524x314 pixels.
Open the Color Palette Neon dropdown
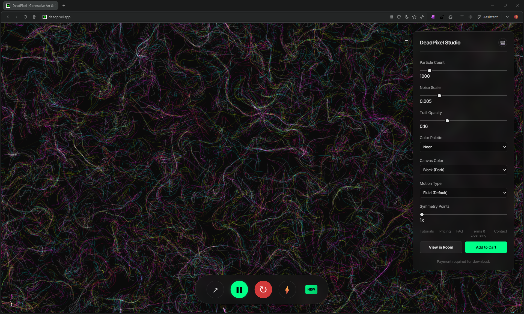[x=463, y=147]
